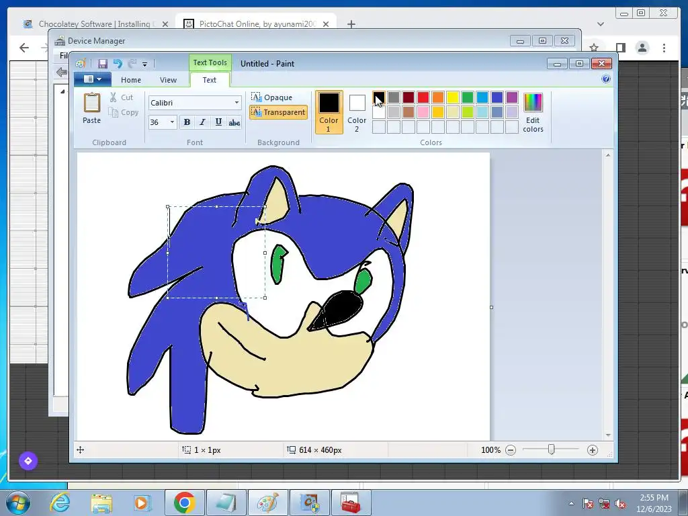Select the Text ribbon tab
Screen dimensions: 688x516
[x=210, y=80]
